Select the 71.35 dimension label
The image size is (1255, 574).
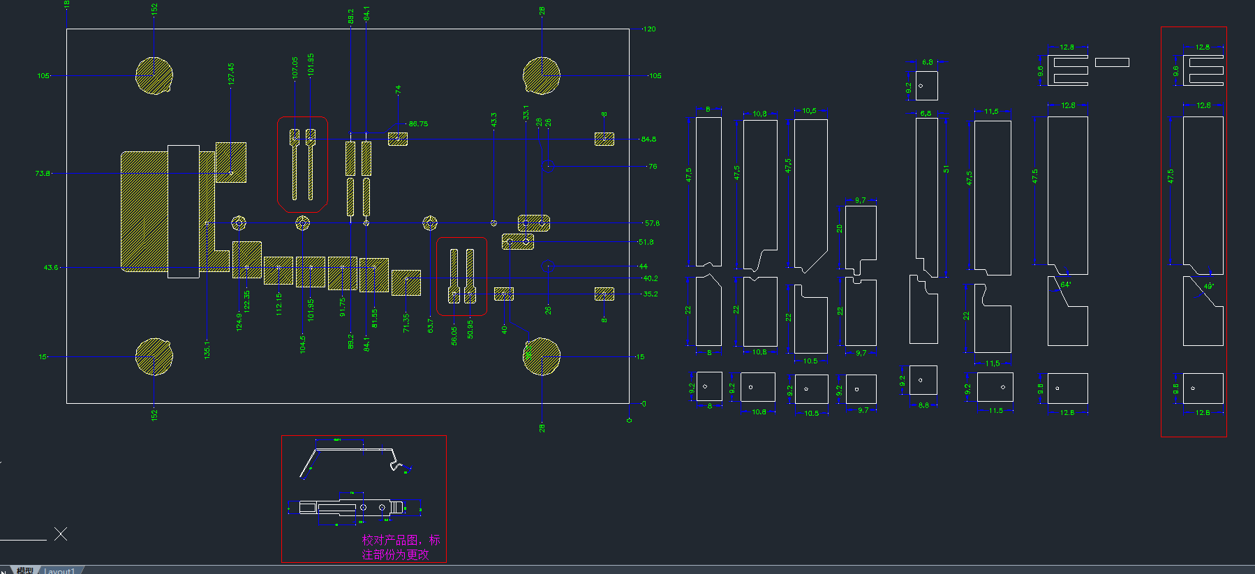pyautogui.click(x=406, y=322)
